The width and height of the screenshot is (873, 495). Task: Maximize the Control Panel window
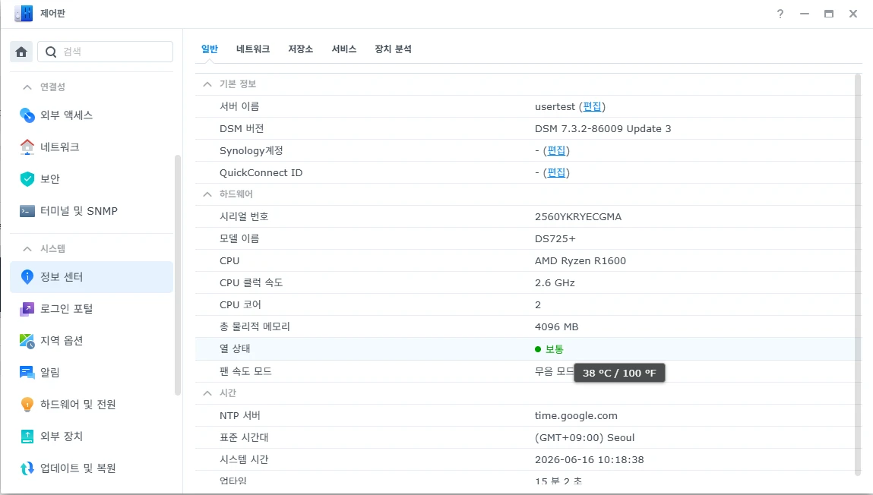828,14
